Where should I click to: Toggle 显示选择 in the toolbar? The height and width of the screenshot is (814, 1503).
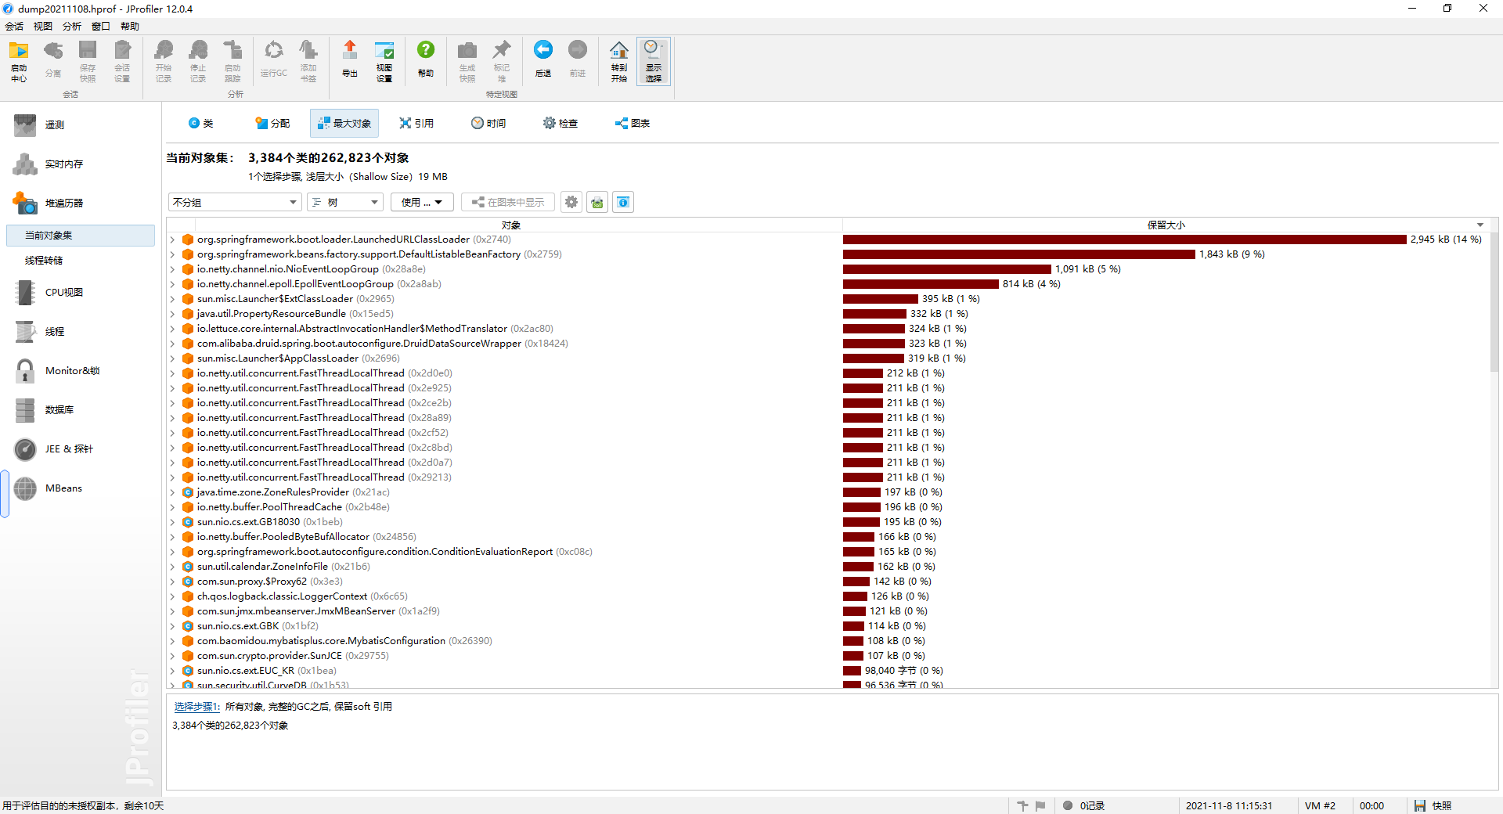[x=653, y=60]
